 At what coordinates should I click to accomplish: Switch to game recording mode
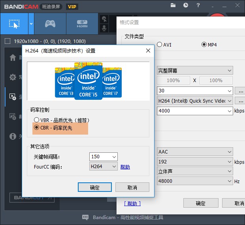(x=50, y=24)
